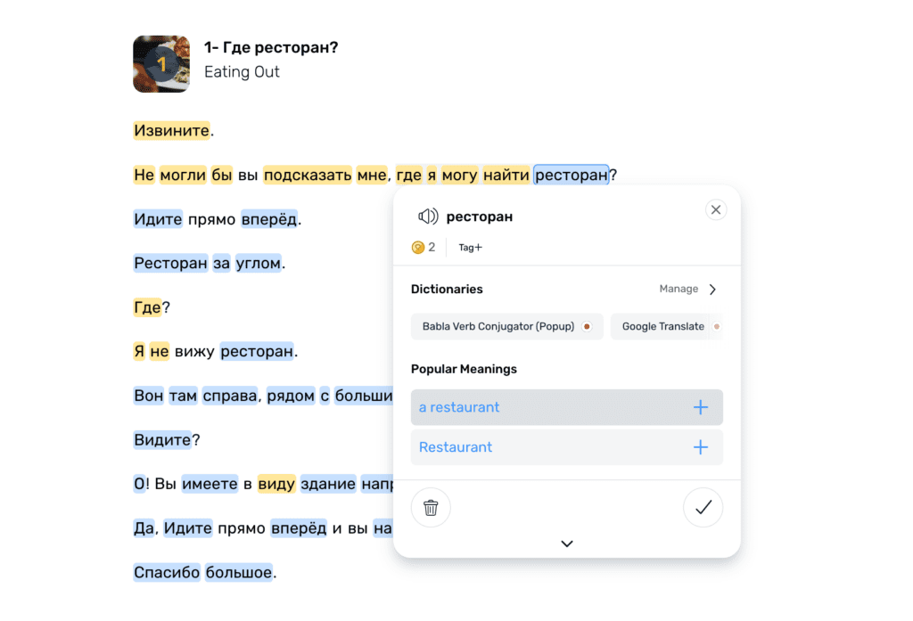The image size is (913, 621).
Task: Delete the word with the trash icon
Action: pyautogui.click(x=431, y=508)
